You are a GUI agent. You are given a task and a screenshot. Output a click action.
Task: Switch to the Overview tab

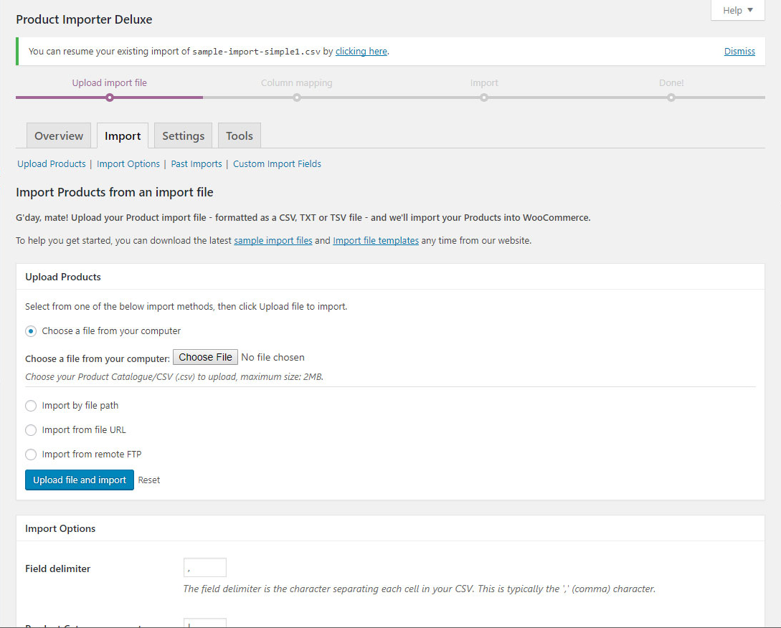pos(59,135)
